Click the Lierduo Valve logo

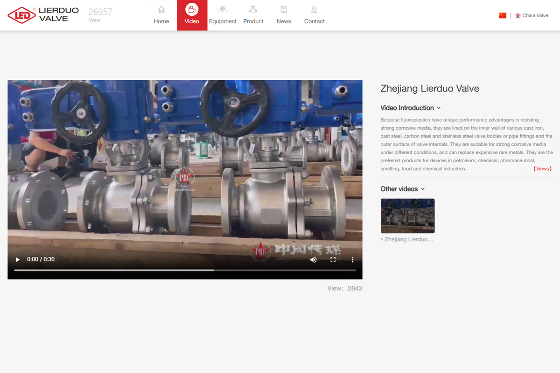pos(43,15)
